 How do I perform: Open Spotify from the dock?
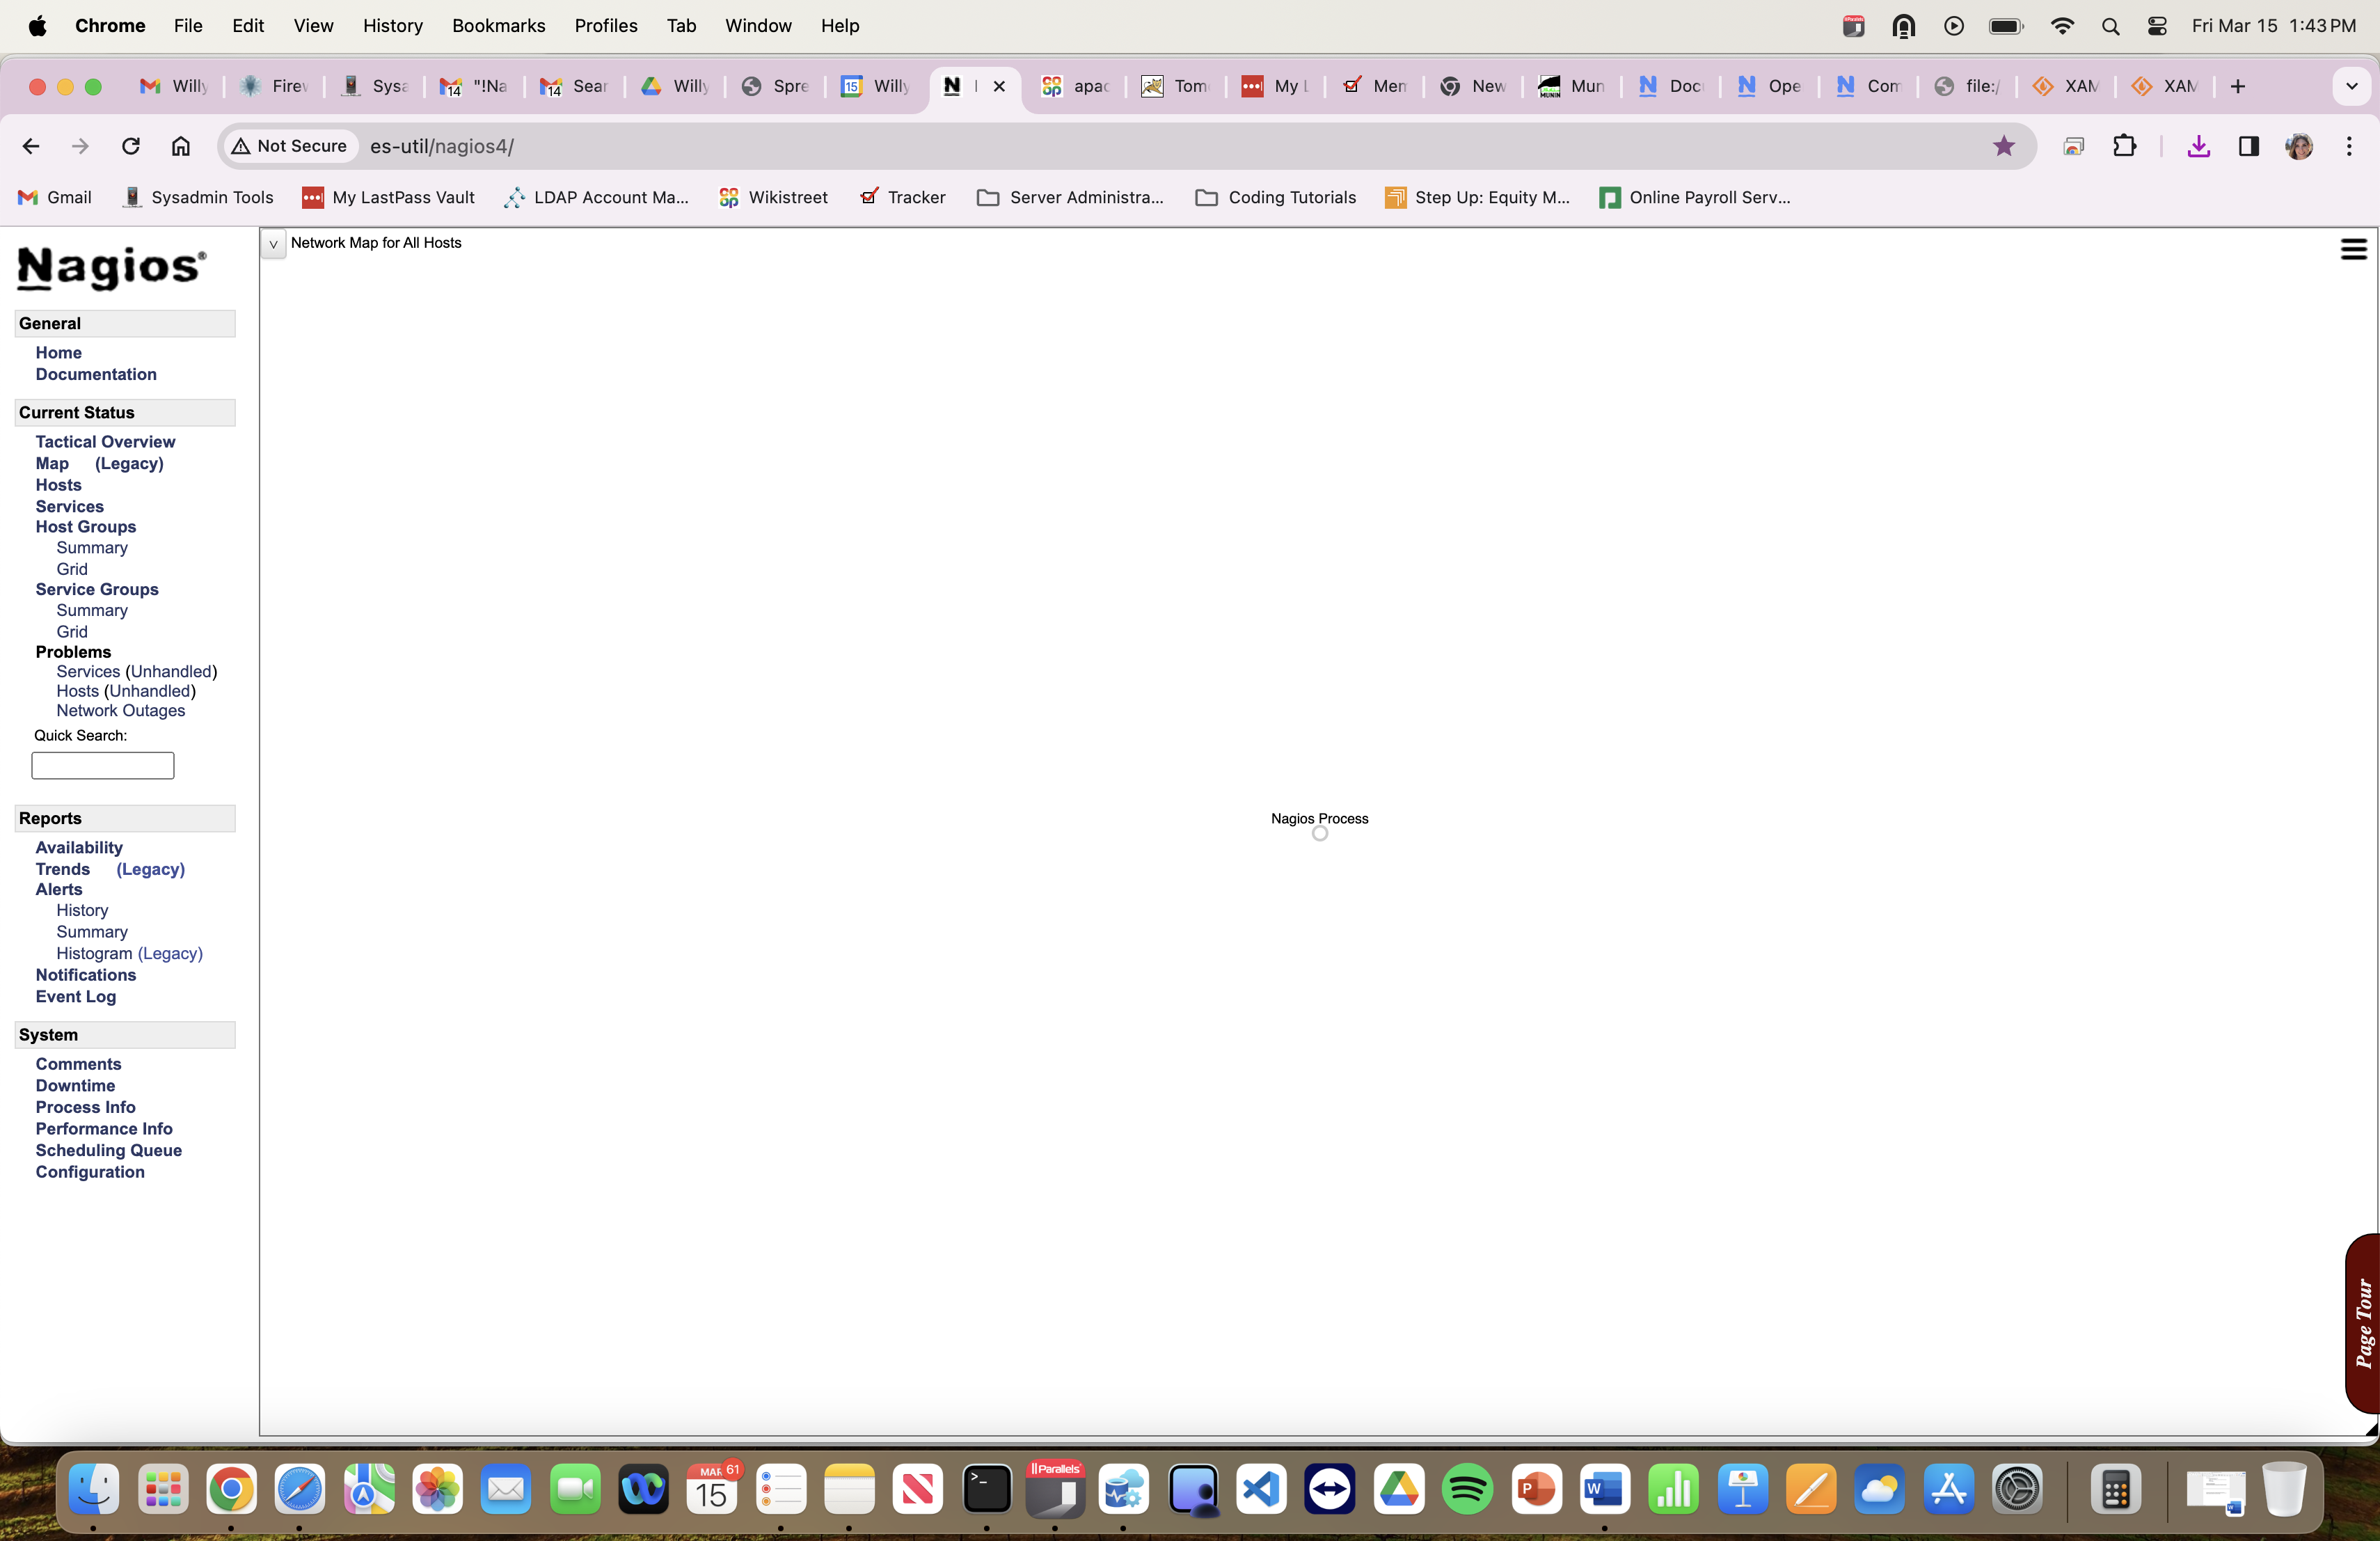[1466, 1490]
